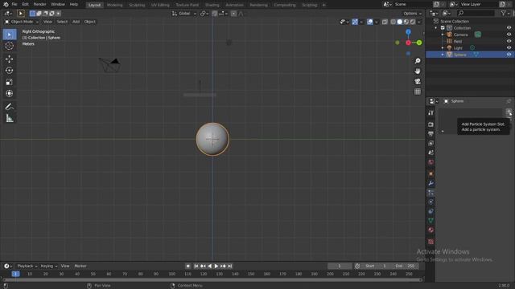Open the Object Data green triangle tab
Image resolution: width=515 pixels, height=289 pixels.
(431, 221)
